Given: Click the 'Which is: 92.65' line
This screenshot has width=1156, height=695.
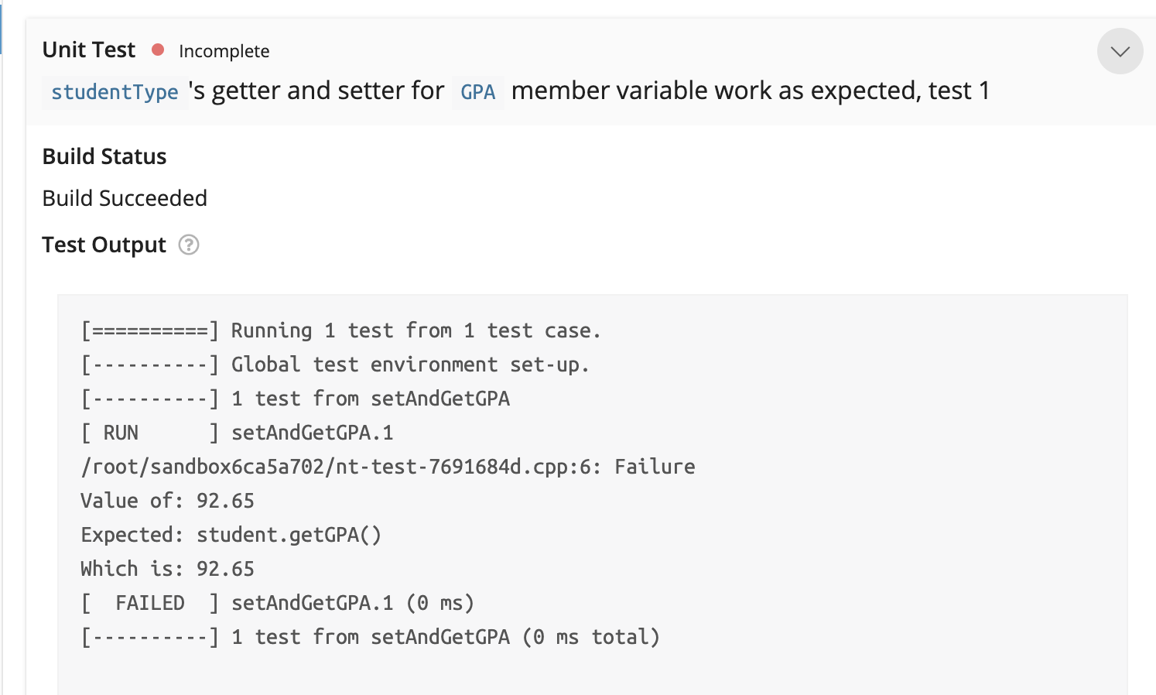Looking at the screenshot, I should (167, 569).
